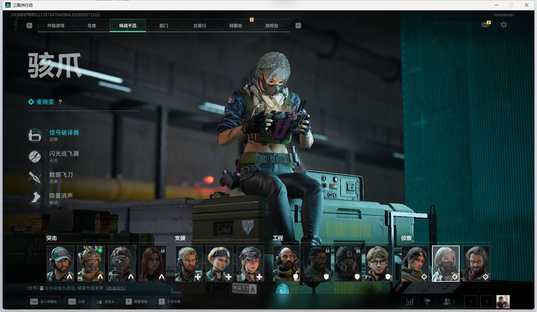Select support operator with braids and cap

250,264
